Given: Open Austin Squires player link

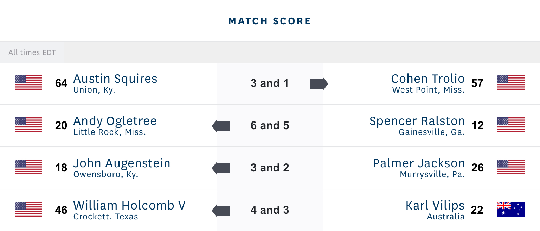Looking at the screenshot, I should point(115,79).
